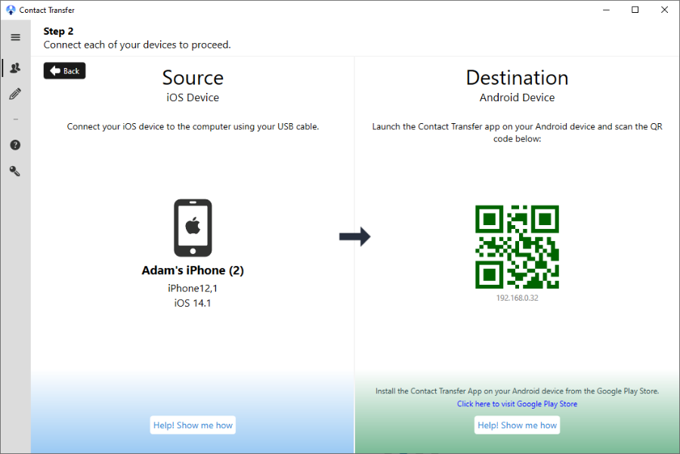
Task: Open the Google Play Store link
Action: click(517, 404)
